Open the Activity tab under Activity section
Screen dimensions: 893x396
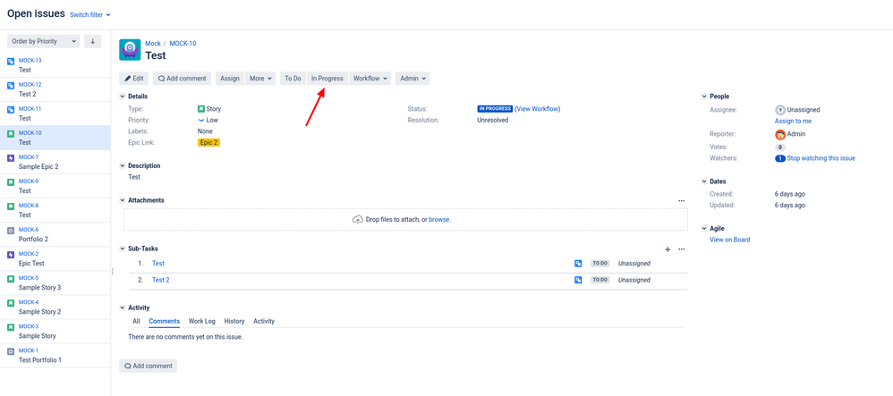pyautogui.click(x=264, y=321)
